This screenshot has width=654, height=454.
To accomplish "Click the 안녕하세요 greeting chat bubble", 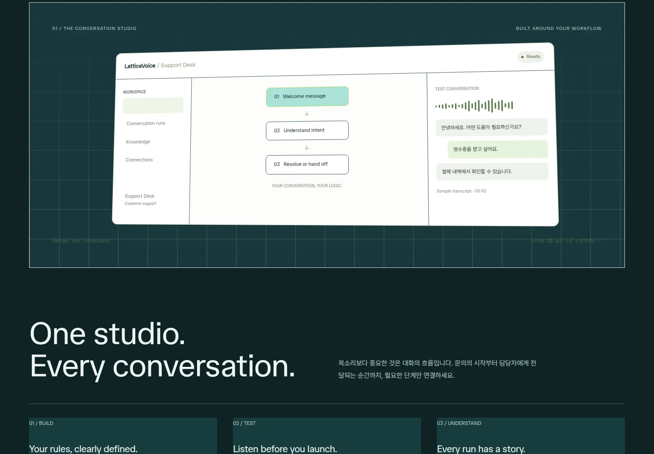I will pyautogui.click(x=491, y=127).
